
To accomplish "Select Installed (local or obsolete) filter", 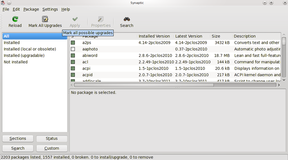I will click(x=35, y=49).
